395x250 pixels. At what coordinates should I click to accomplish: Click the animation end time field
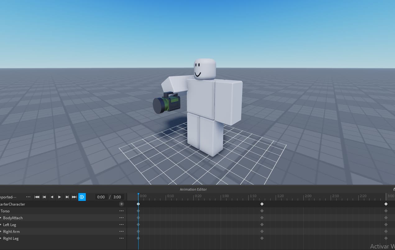click(117, 197)
